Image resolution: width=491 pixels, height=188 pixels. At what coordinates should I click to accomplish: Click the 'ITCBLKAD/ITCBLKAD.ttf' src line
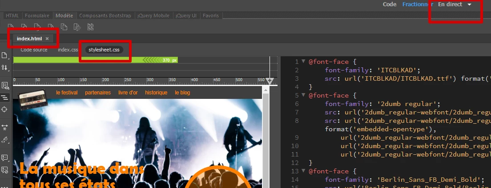(408, 78)
